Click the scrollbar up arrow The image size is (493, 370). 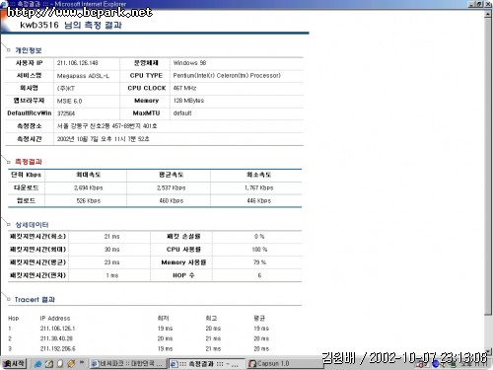coord(488,15)
